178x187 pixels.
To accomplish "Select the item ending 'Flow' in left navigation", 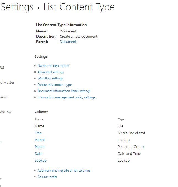I will [6, 112].
